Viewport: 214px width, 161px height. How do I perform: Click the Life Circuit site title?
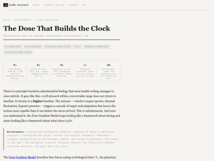[19, 5]
